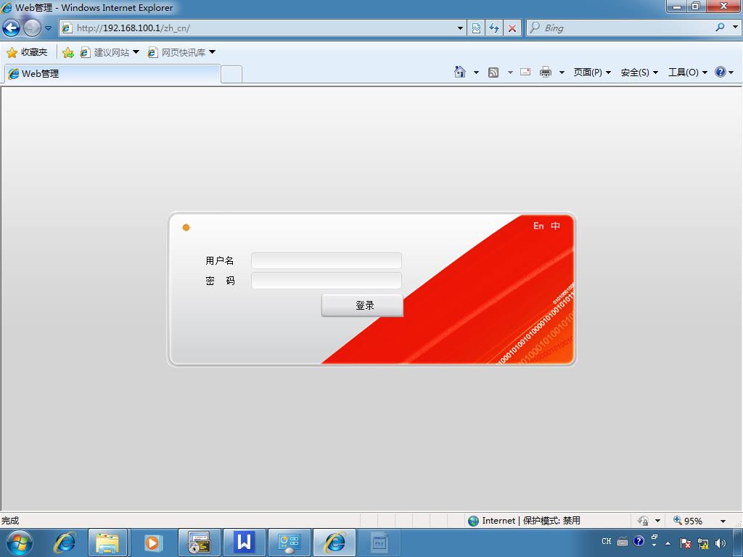This screenshot has width=743, height=557.
Task: Launch Internet Explorer from the pinned taskbar icon
Action: [64, 542]
